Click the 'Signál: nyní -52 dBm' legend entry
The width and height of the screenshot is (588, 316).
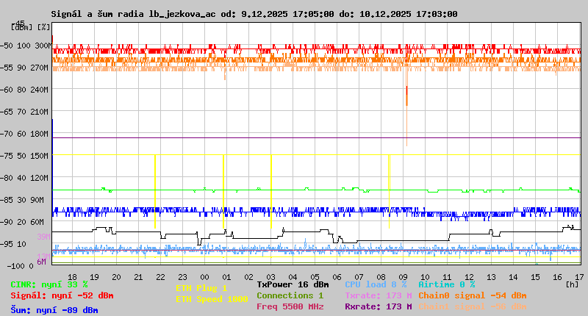(x=62, y=295)
